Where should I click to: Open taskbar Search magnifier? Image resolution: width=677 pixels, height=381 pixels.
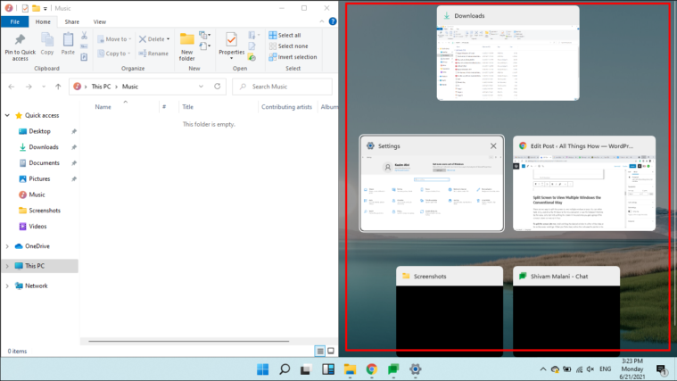point(285,369)
